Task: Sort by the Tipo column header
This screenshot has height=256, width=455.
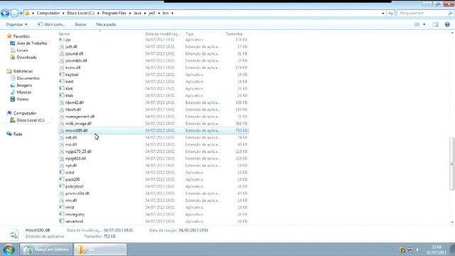Action: pyautogui.click(x=190, y=34)
